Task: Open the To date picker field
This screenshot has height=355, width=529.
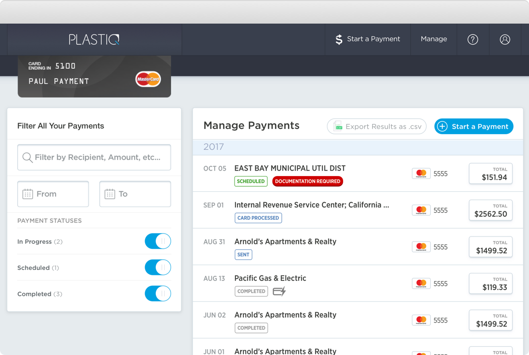Action: click(135, 194)
